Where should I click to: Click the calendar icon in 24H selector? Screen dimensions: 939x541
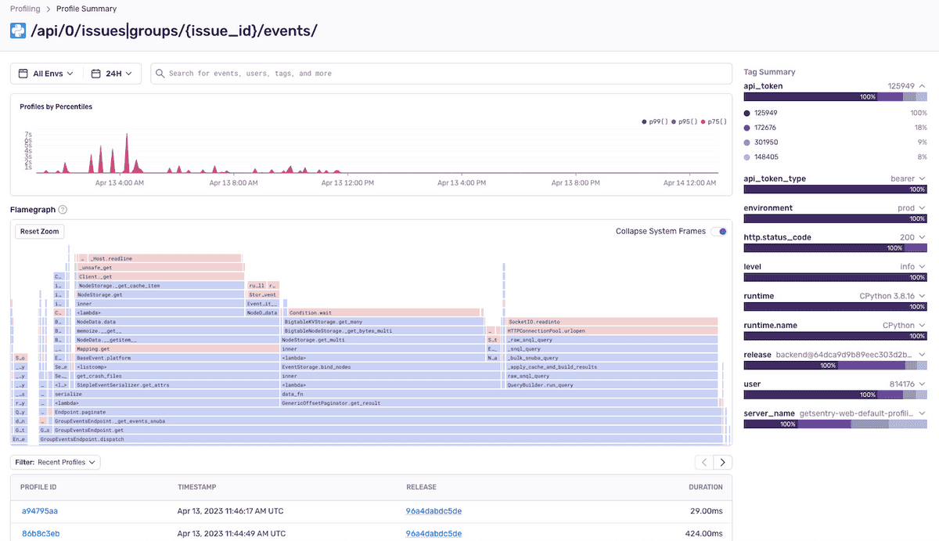click(96, 74)
